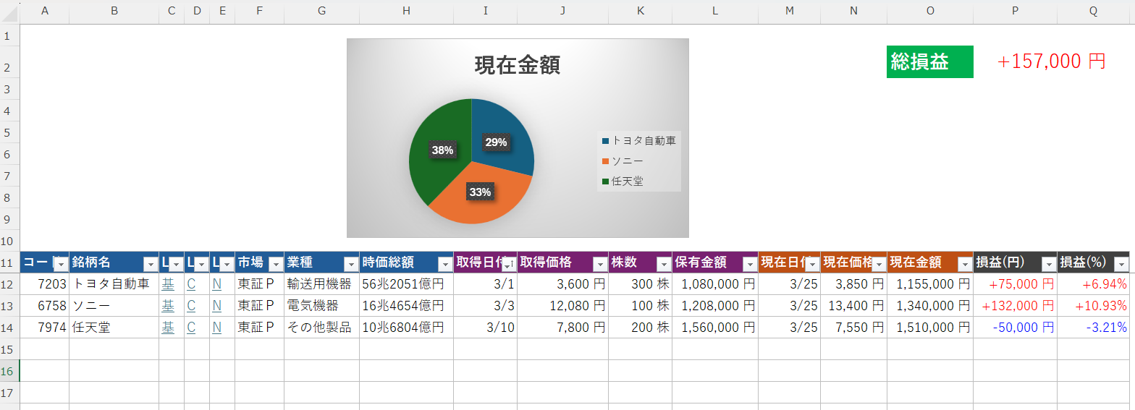Screen dimensions: 1135x410
Task: Open filter dropdown on コード column header
Action: pos(62,264)
